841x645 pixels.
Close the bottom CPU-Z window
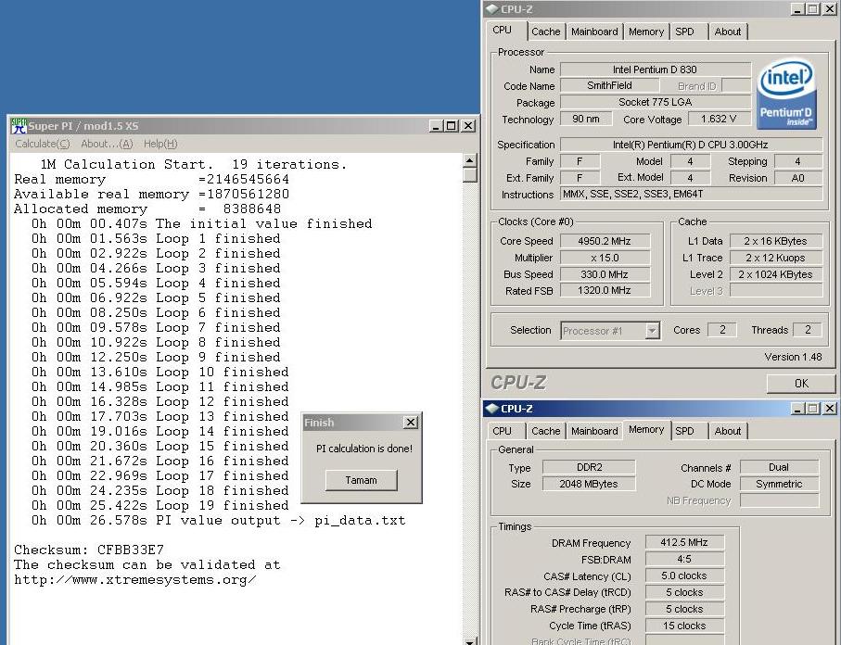coord(829,409)
